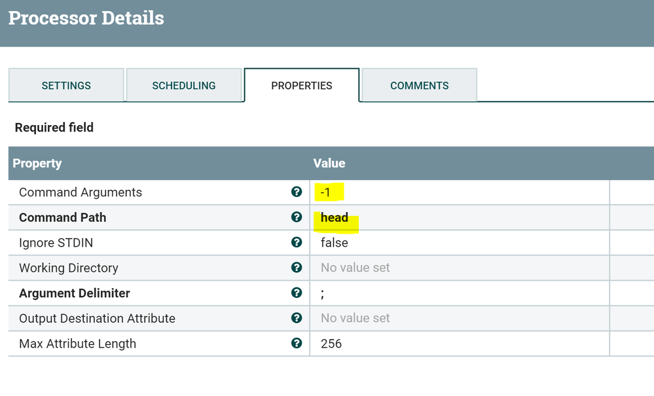Edit Argument Delimiter semicolon value
Image resolution: width=654 pixels, height=396 pixels.
[x=323, y=293]
